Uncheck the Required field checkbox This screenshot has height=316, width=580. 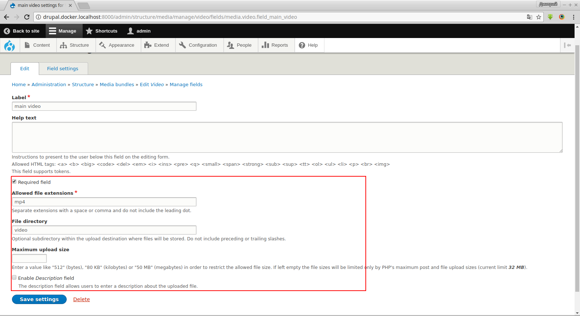pos(14,182)
